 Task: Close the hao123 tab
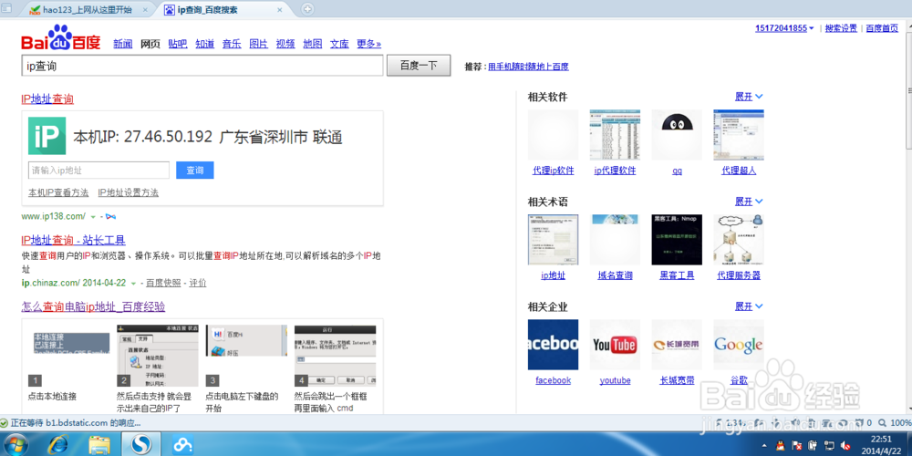[145, 10]
